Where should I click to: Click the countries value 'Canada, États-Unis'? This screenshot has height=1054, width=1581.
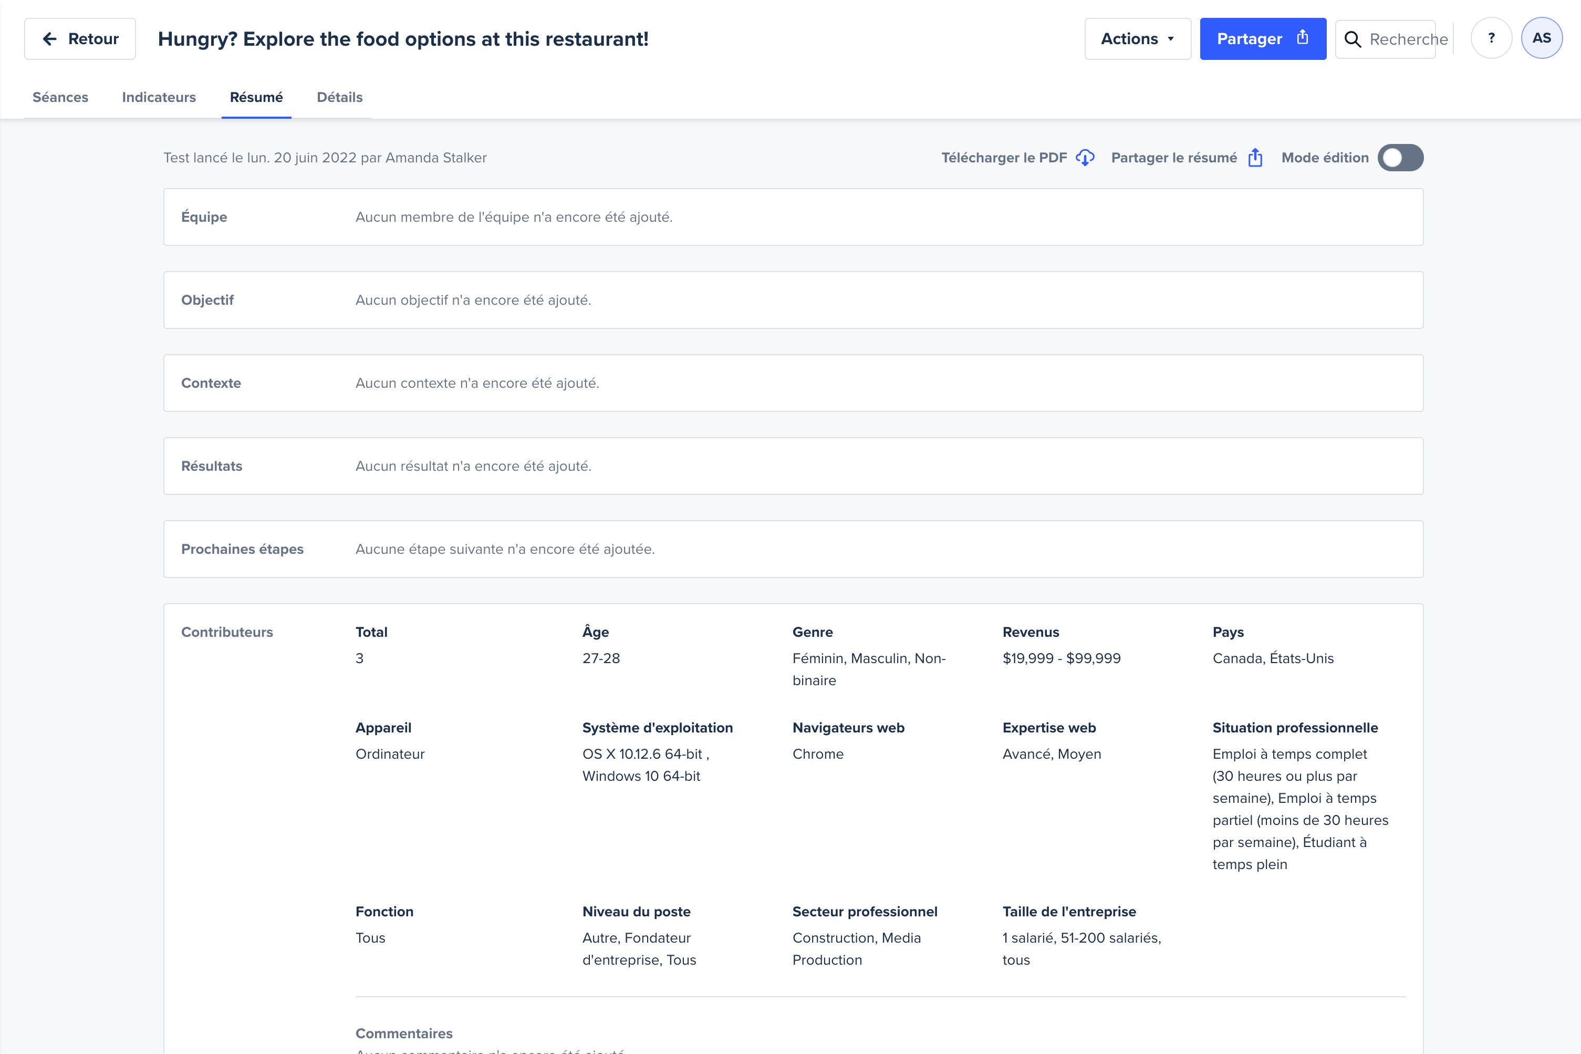pyautogui.click(x=1273, y=659)
